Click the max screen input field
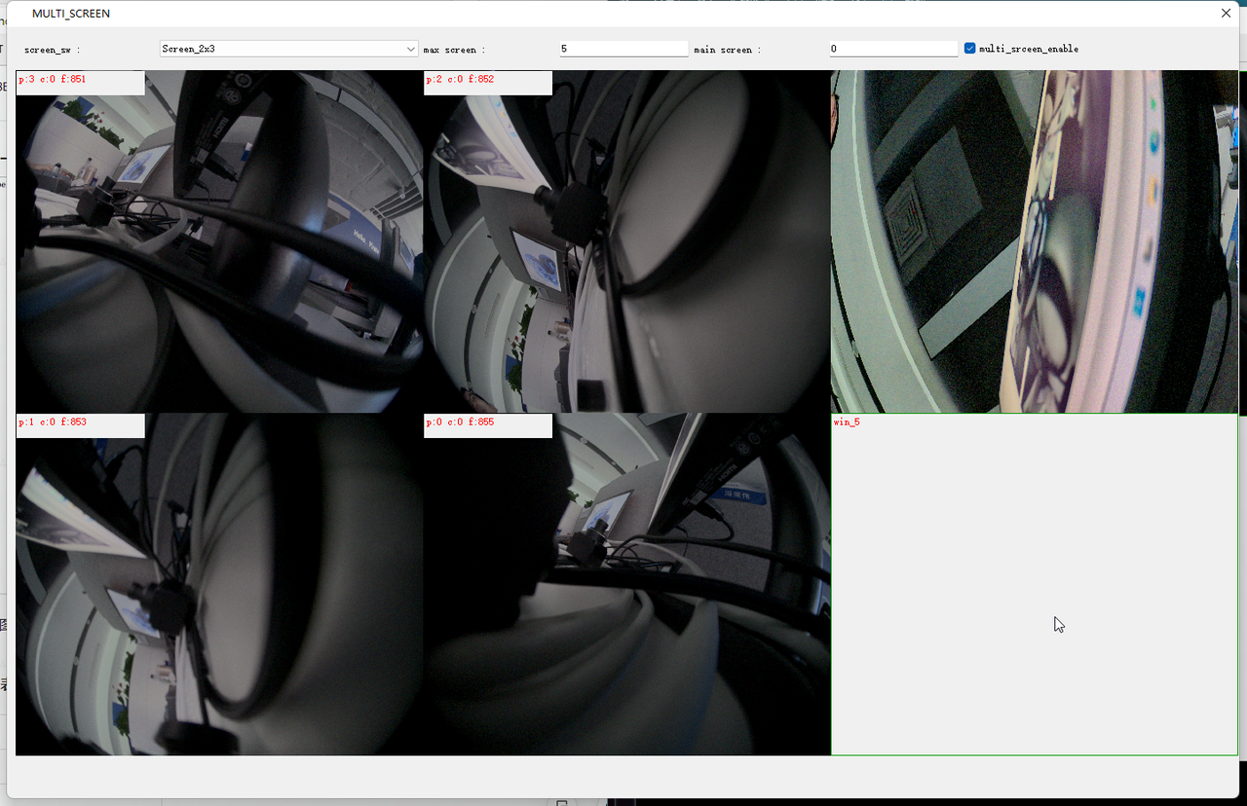The height and width of the screenshot is (806, 1247). click(x=623, y=49)
